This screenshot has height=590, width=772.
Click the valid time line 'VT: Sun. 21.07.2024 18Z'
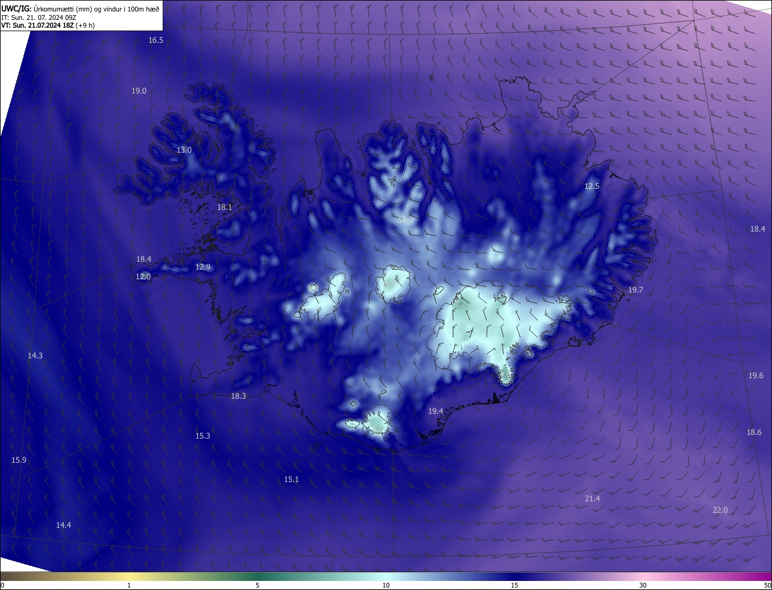(37, 25)
